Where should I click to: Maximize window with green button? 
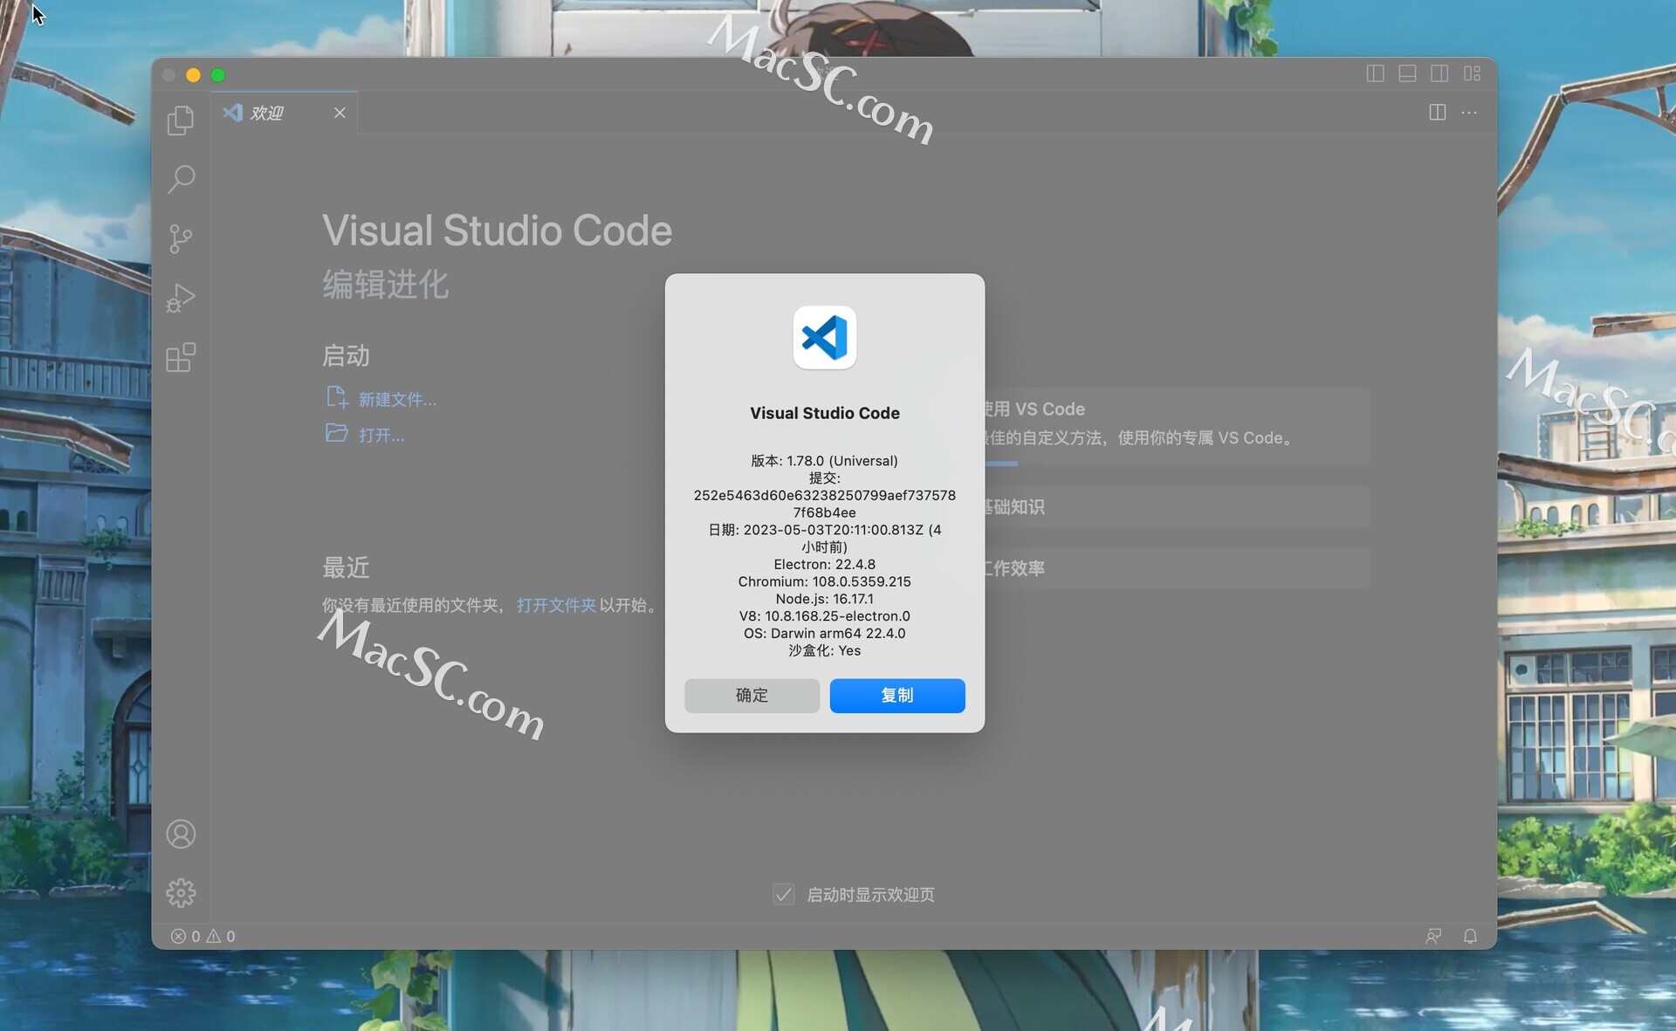[x=218, y=75]
